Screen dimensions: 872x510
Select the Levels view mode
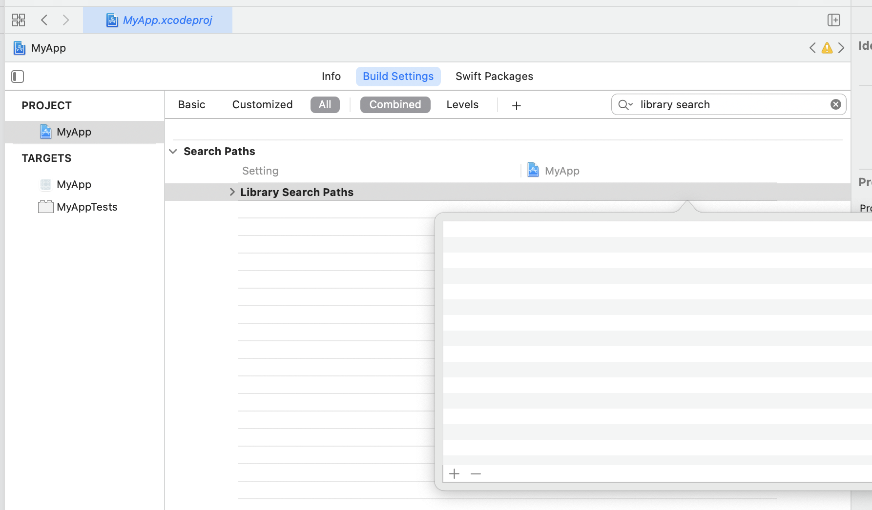[x=462, y=105]
